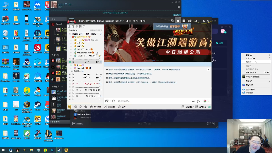Send message with the enter arrow icon

pyautogui.click(x=193, y=101)
